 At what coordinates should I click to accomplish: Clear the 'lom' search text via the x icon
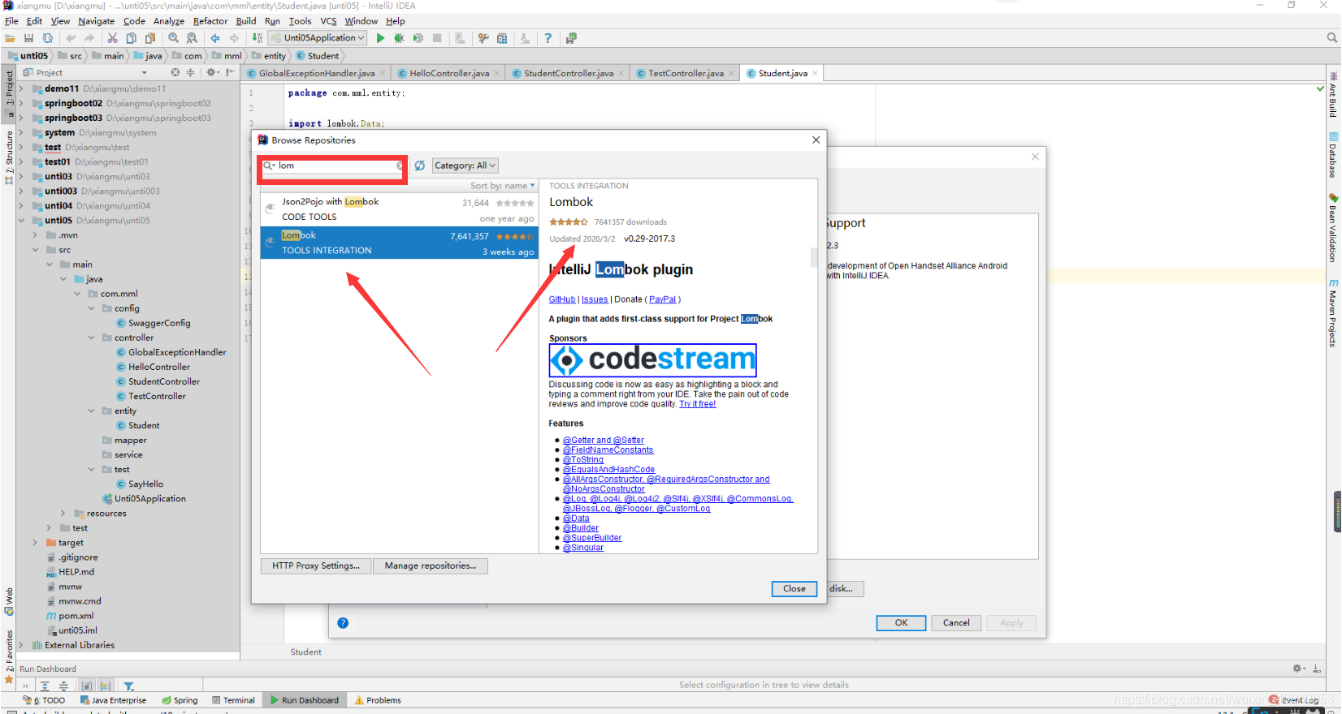400,166
